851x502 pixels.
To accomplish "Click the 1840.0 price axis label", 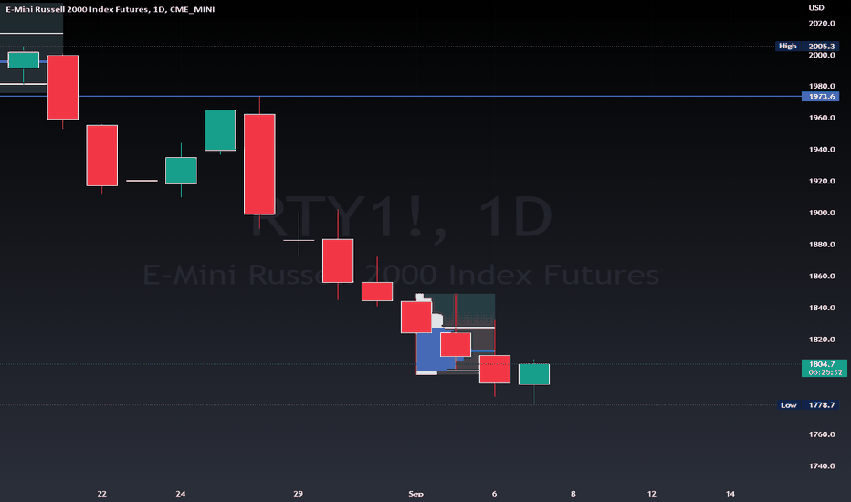I will pyautogui.click(x=822, y=308).
